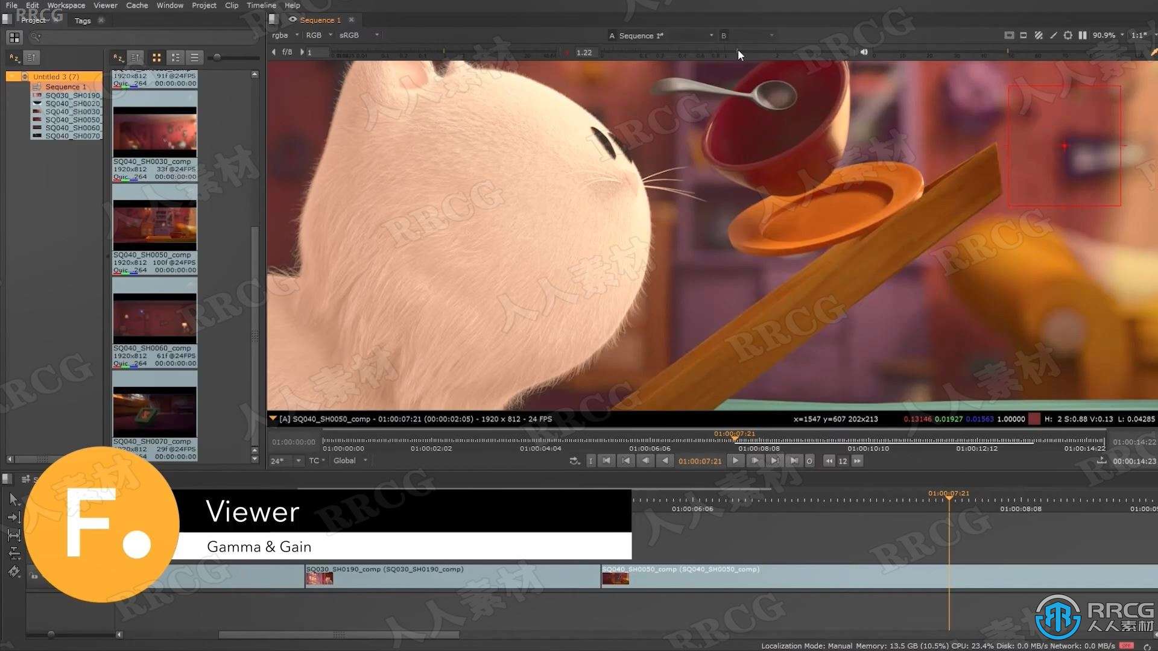Switch bin to plain list view
This screenshot has height=651, width=1158.
[x=194, y=58]
